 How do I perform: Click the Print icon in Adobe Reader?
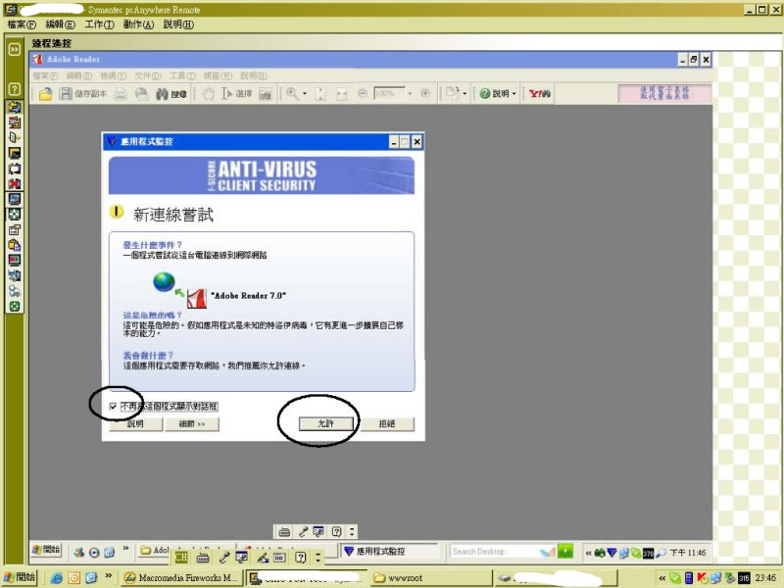[121, 93]
